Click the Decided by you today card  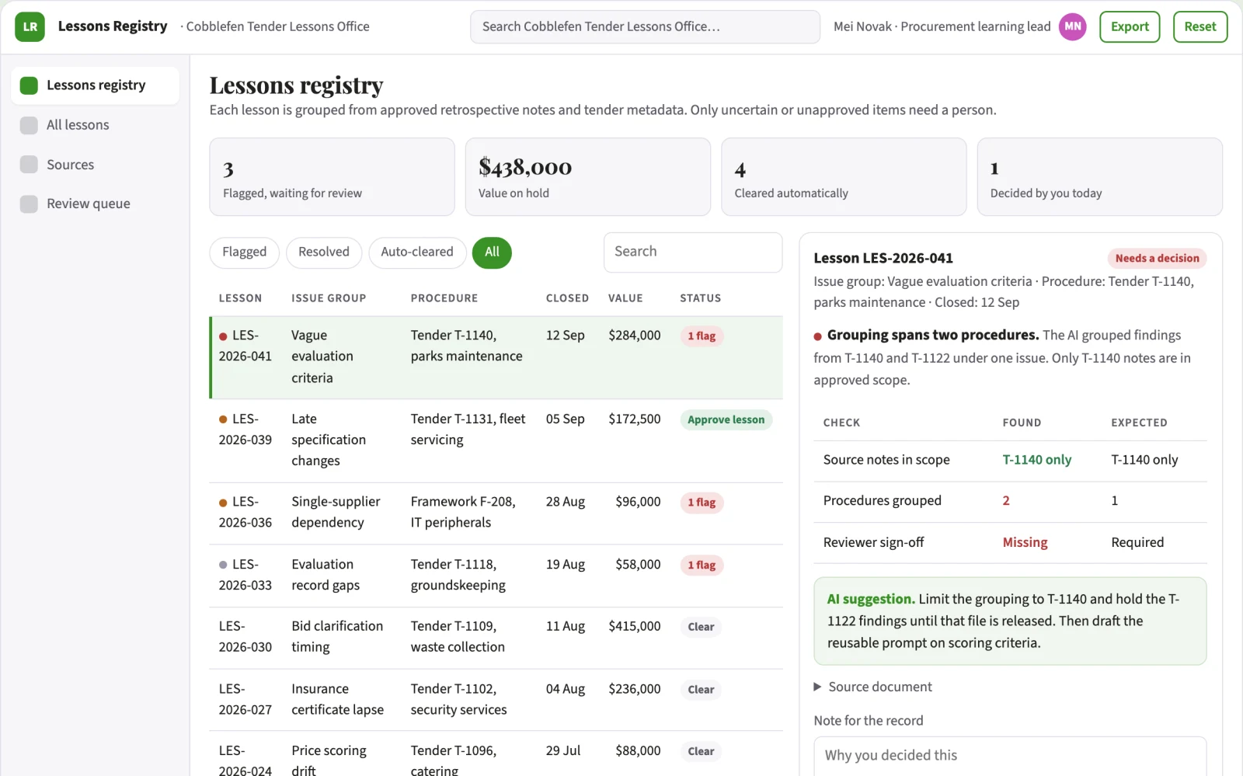(x=1099, y=177)
